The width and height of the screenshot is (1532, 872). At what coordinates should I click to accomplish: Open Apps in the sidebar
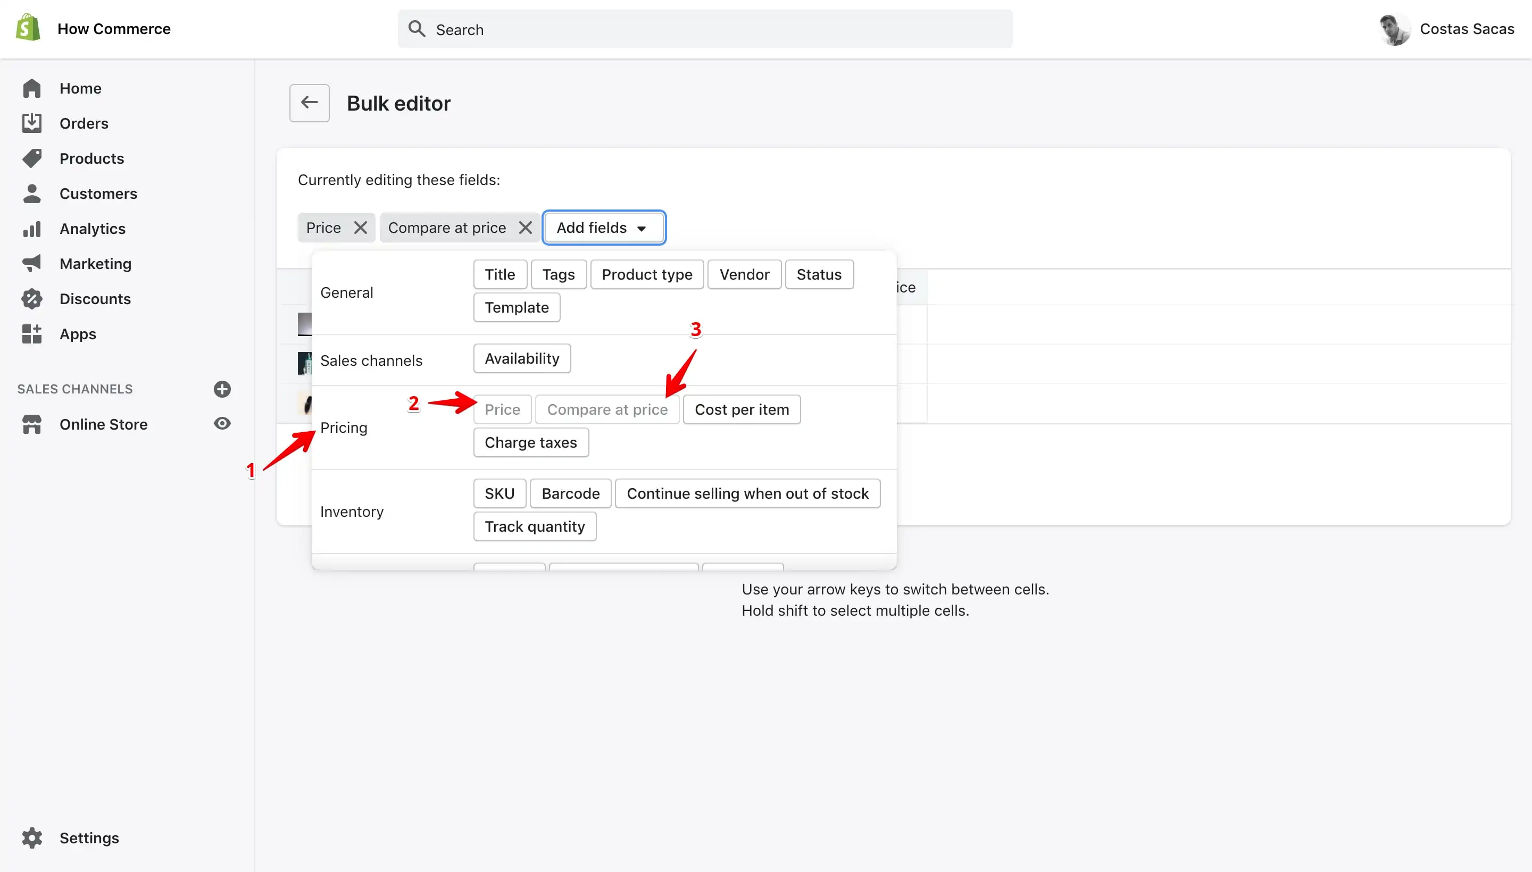point(78,334)
